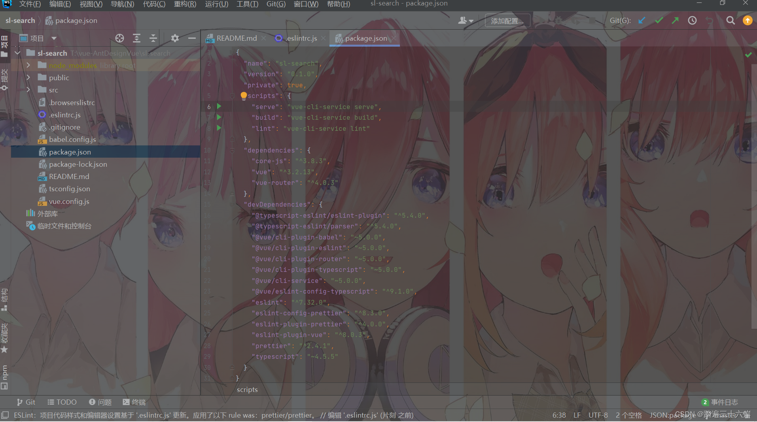Toggle tool window bars status icon

[5, 415]
